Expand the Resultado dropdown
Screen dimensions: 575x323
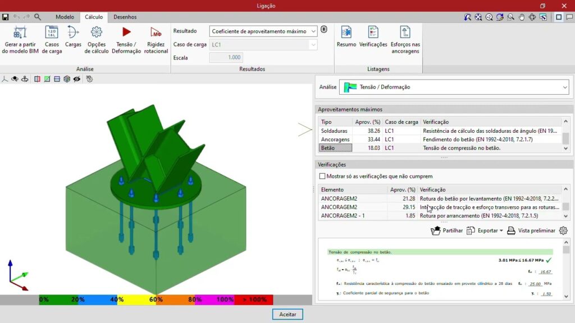pyautogui.click(x=312, y=31)
